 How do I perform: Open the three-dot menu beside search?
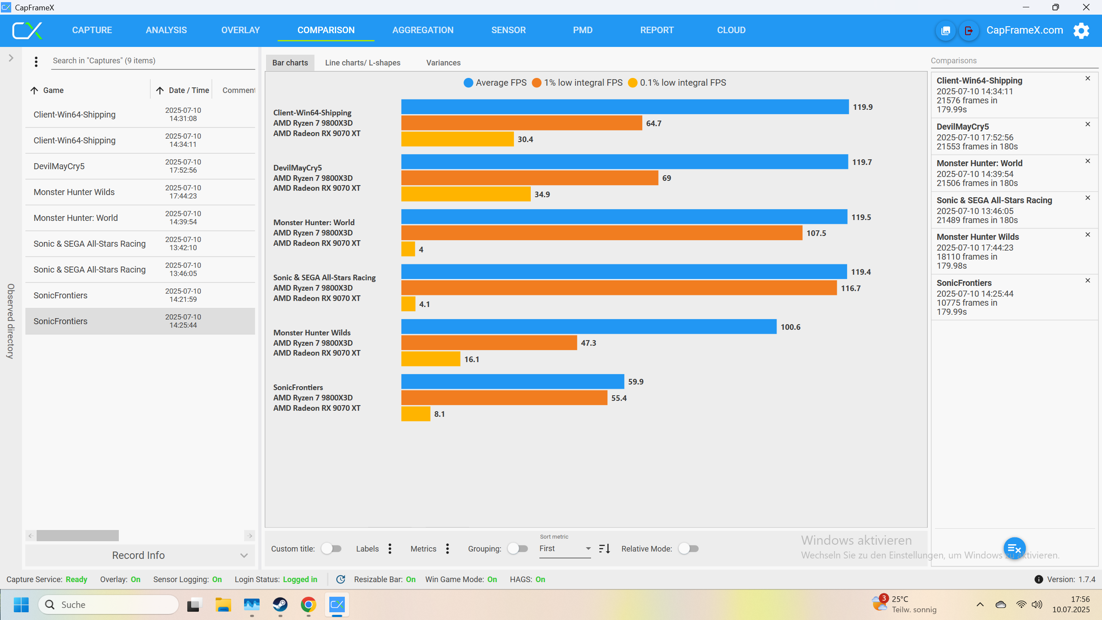coord(36,62)
